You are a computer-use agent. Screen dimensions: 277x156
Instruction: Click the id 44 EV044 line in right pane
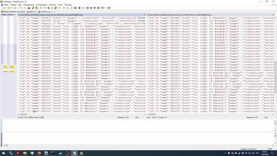click(x=211, y=18)
